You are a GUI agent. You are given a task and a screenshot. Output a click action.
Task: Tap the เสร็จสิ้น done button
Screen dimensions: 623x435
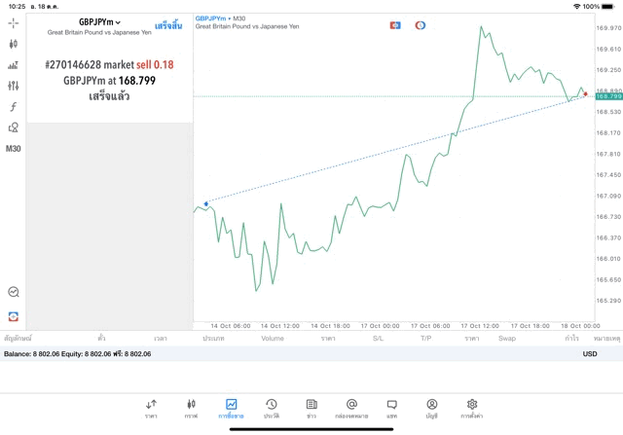(x=168, y=26)
